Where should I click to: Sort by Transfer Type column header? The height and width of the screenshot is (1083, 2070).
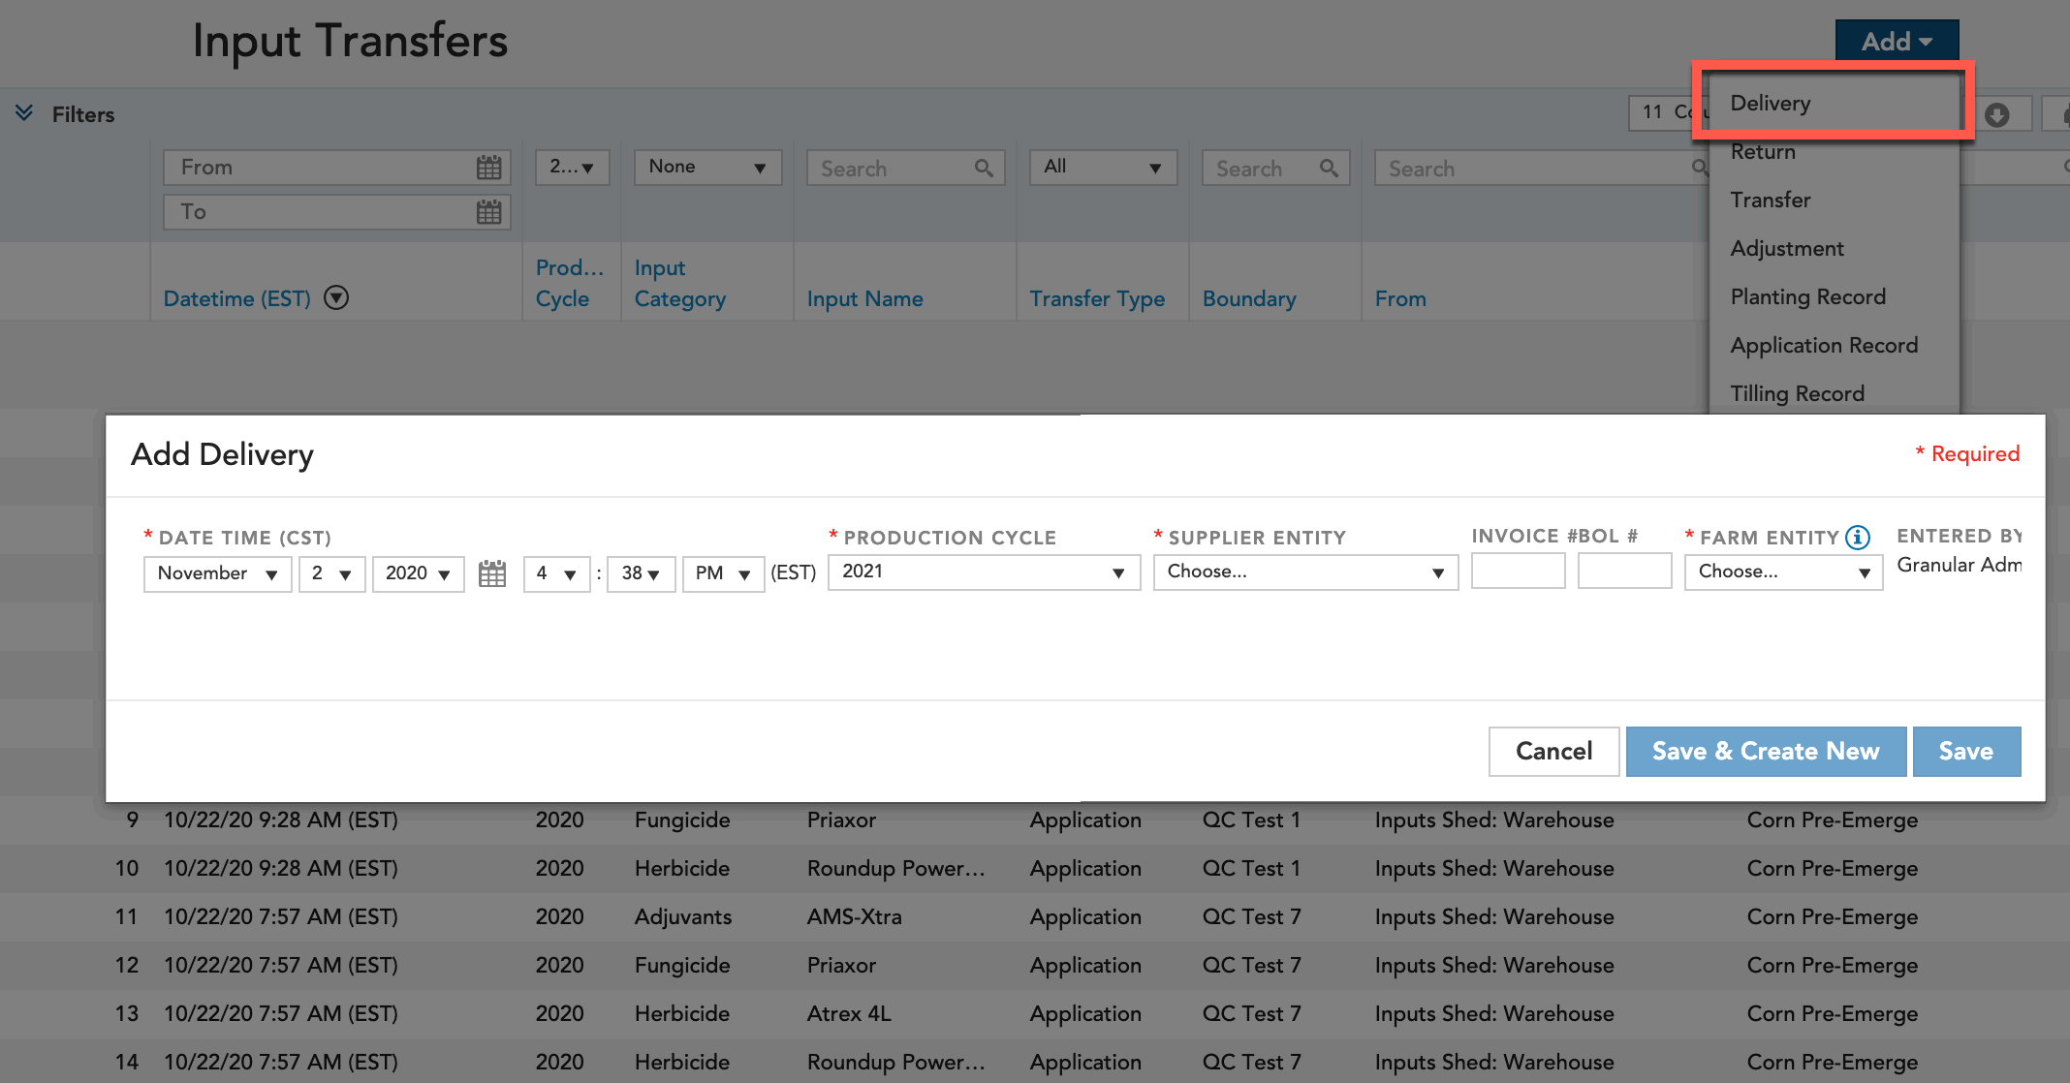coord(1097,298)
